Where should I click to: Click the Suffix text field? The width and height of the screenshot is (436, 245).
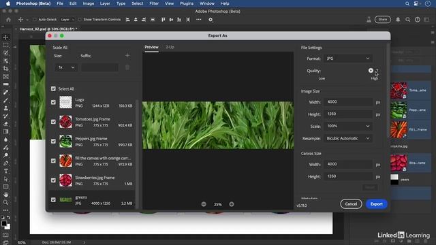pos(100,67)
